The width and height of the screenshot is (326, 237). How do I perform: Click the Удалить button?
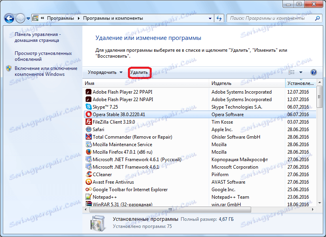pyautogui.click(x=139, y=72)
